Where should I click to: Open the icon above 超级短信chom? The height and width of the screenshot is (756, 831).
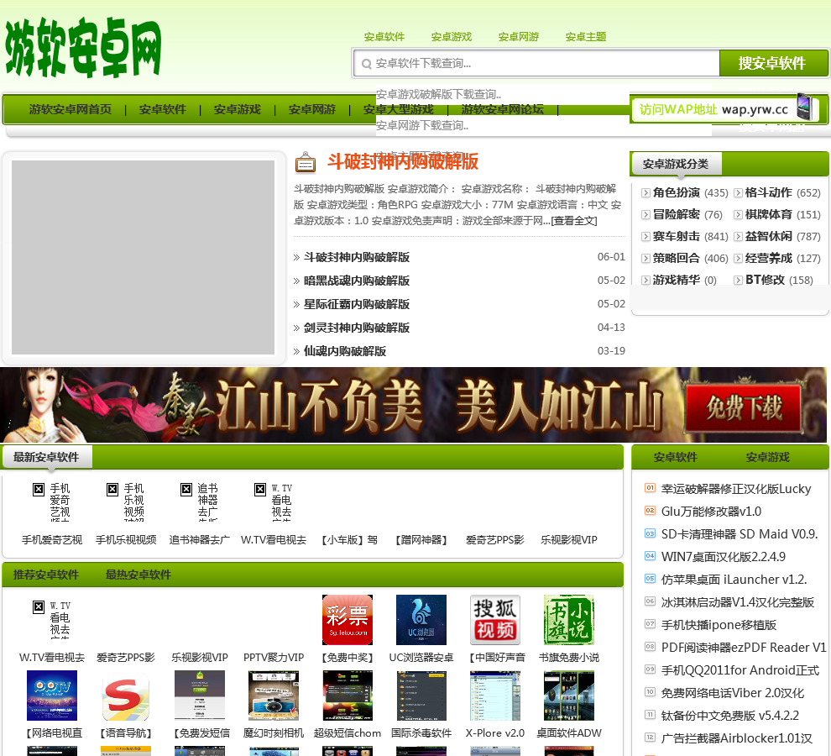pos(348,695)
